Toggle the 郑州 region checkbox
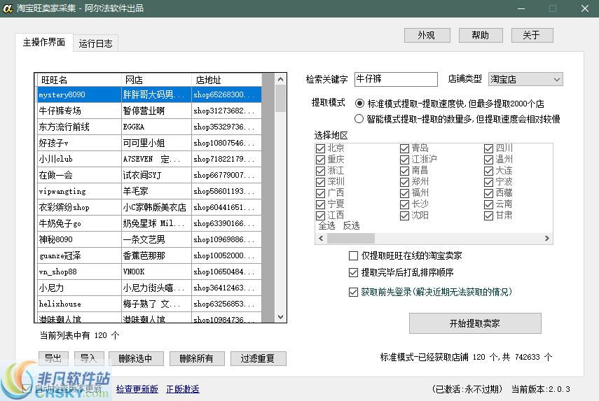Screen dimensions: 599x401 [x=404, y=182]
